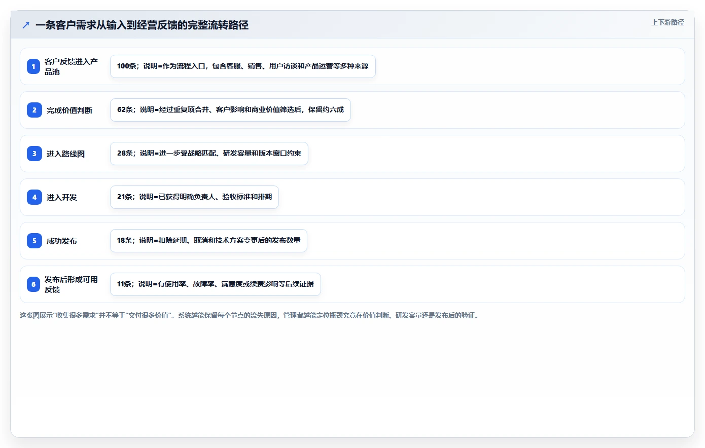This screenshot has height=448, width=705.
Task: Click step number 4 badge
Action: pos(34,197)
